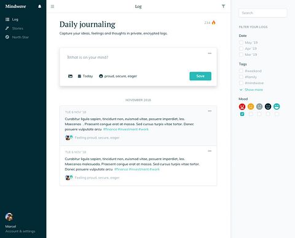
Task: Check the #weekend tag filter
Action: tap(241, 71)
